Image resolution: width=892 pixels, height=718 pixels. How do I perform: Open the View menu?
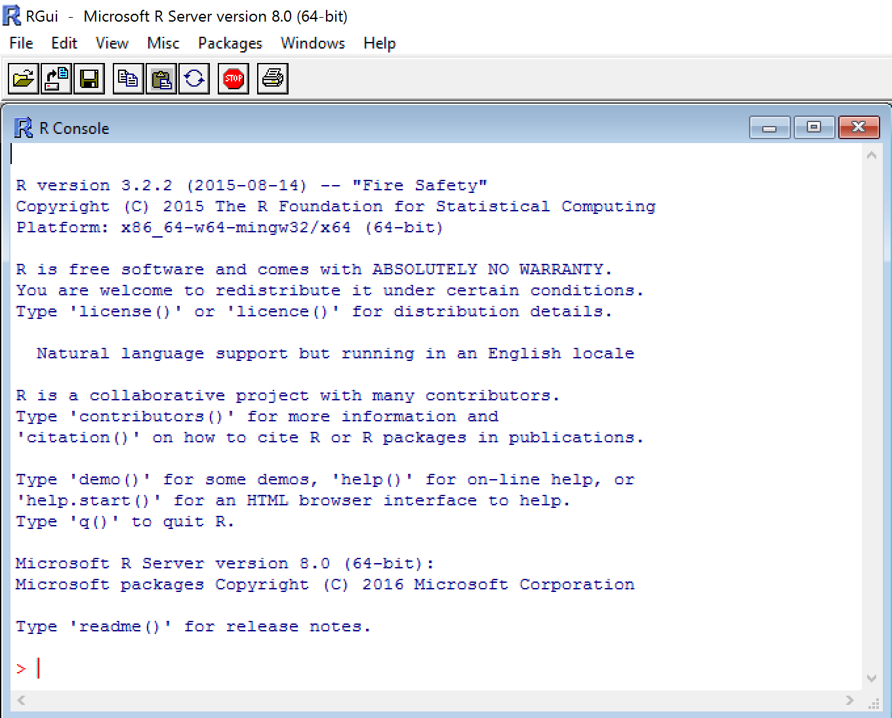(112, 43)
